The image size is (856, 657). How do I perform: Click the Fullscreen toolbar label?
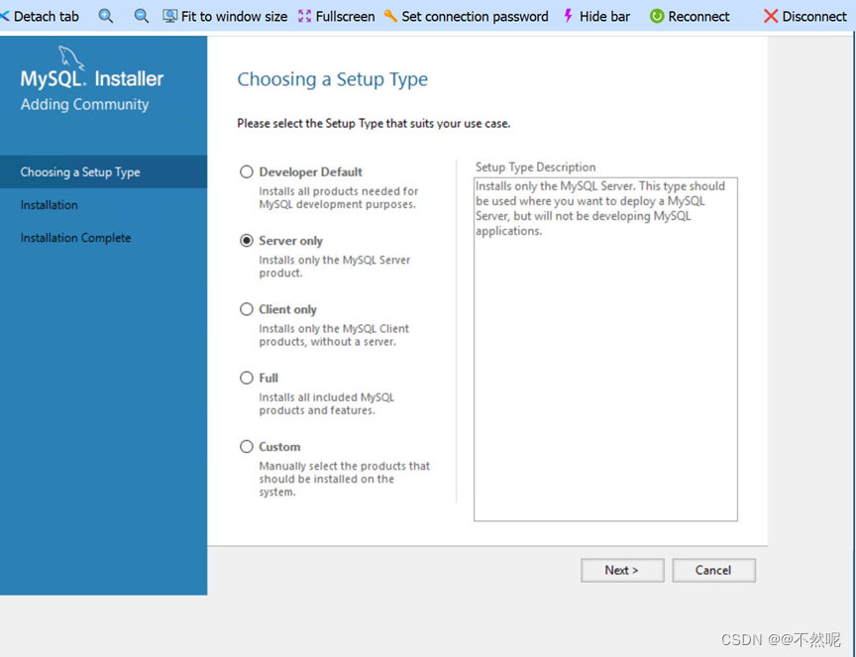click(345, 17)
